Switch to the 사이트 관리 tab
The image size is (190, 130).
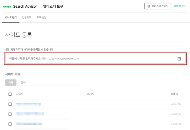(11, 18)
